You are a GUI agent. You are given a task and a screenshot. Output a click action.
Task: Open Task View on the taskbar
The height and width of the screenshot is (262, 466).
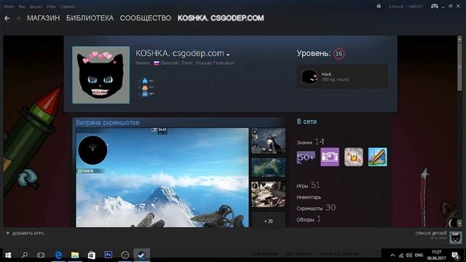click(41, 255)
